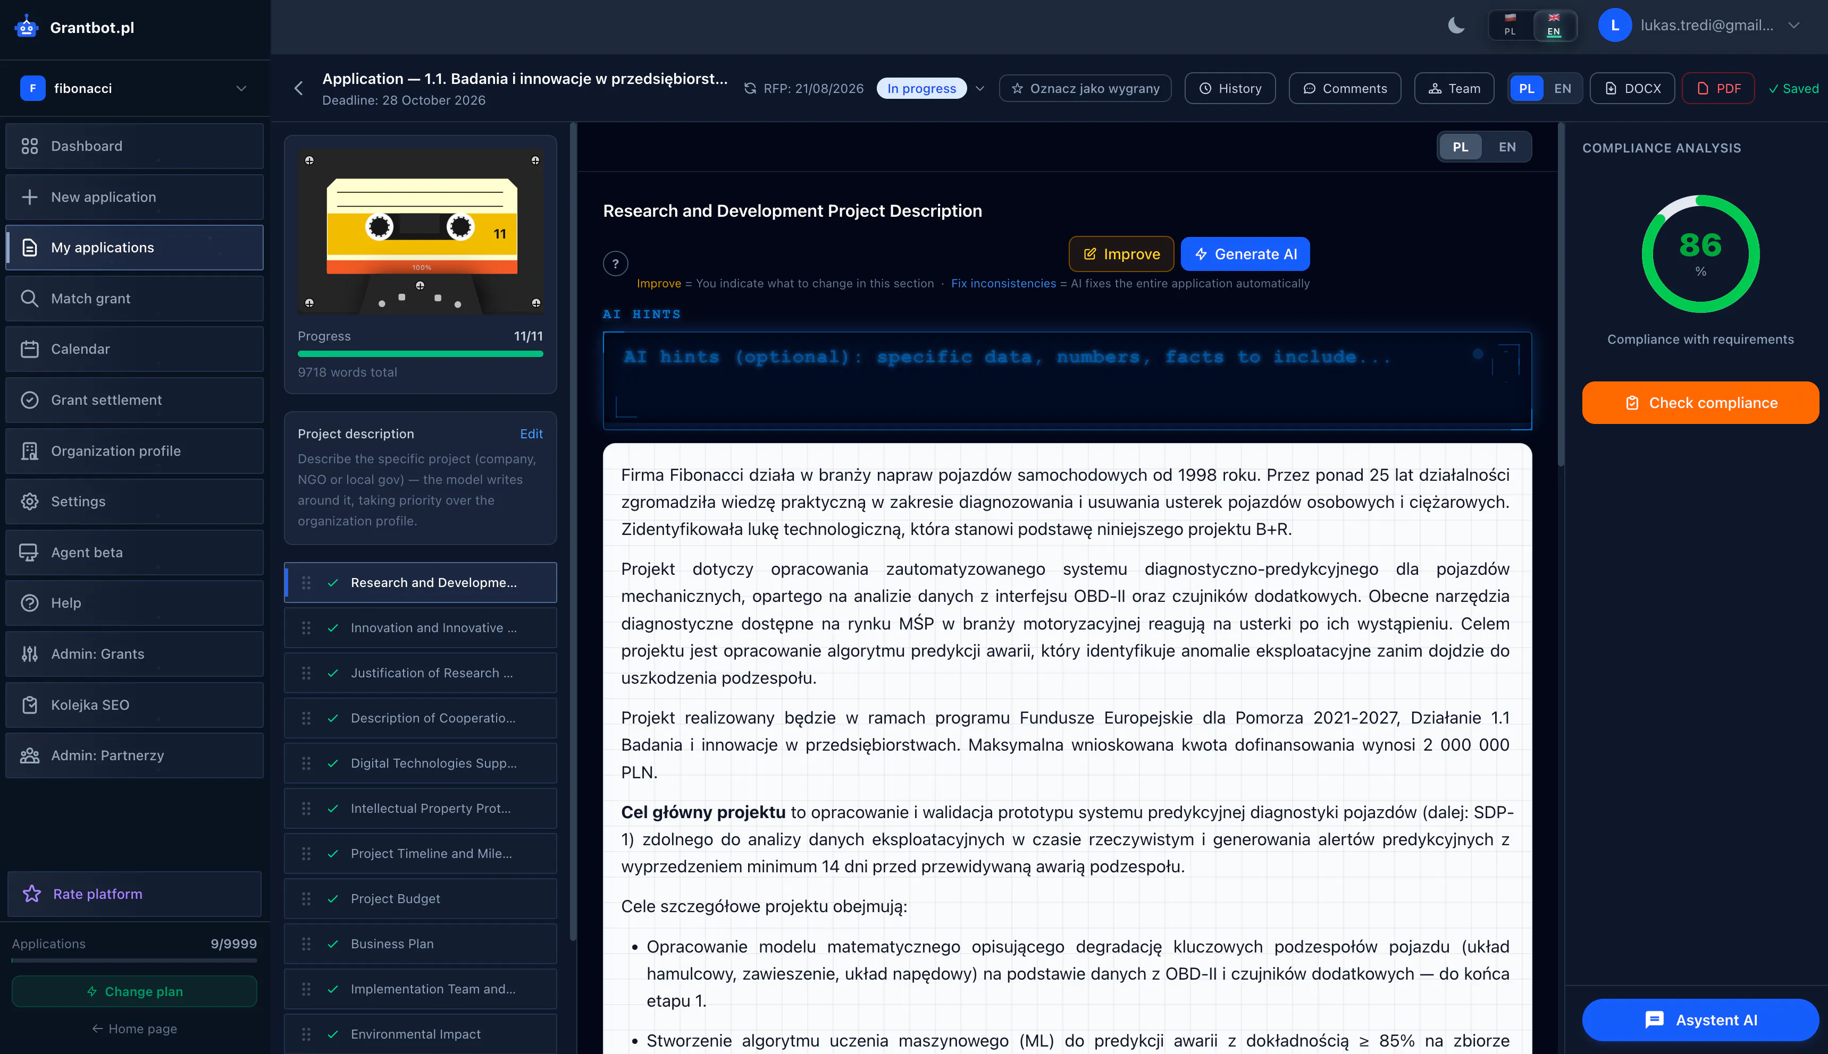Switch site language to PL flag
This screenshot has height=1054, width=1828.
click(x=1510, y=25)
